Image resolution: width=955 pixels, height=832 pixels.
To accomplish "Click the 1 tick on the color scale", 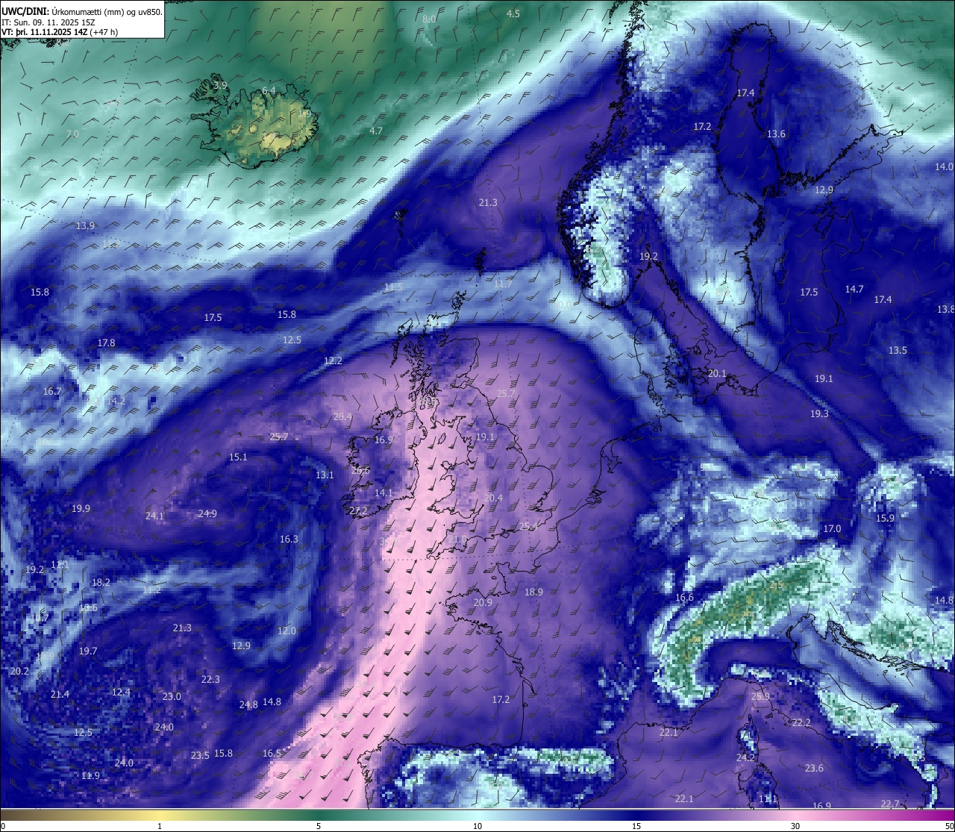I will point(160,825).
